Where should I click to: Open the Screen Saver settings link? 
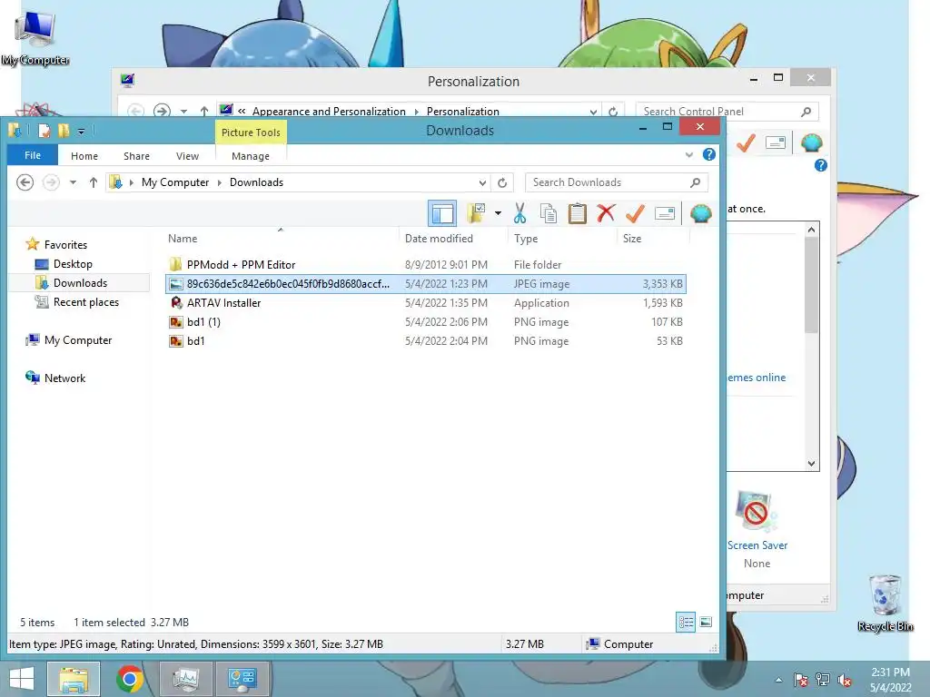(757, 545)
